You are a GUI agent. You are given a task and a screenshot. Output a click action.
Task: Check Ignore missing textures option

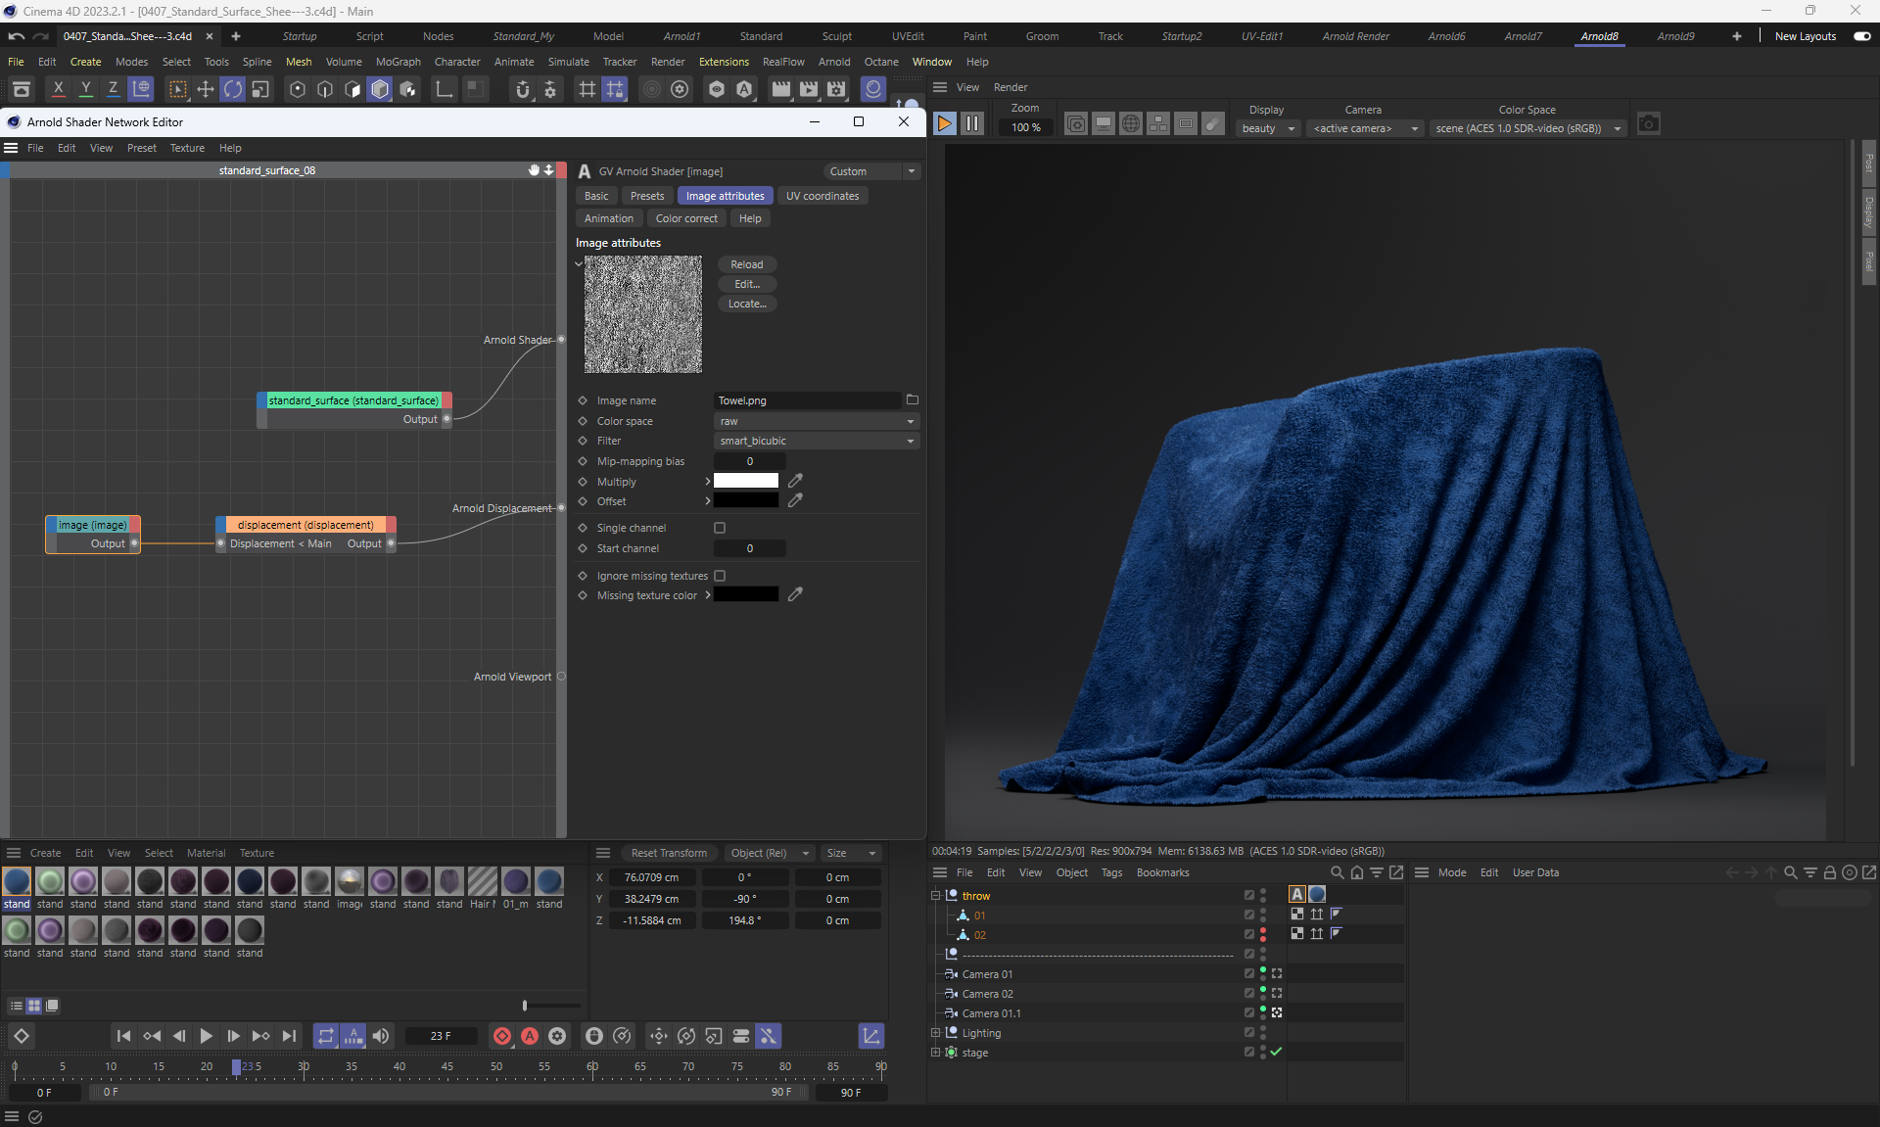coord(720,576)
